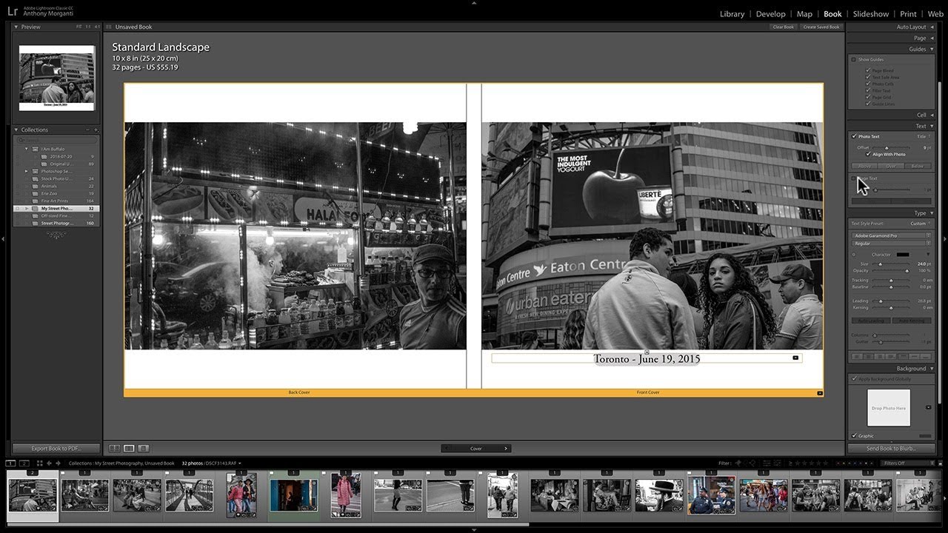Switch to the Print module
Viewport: 948px width, 533px height.
908,14
